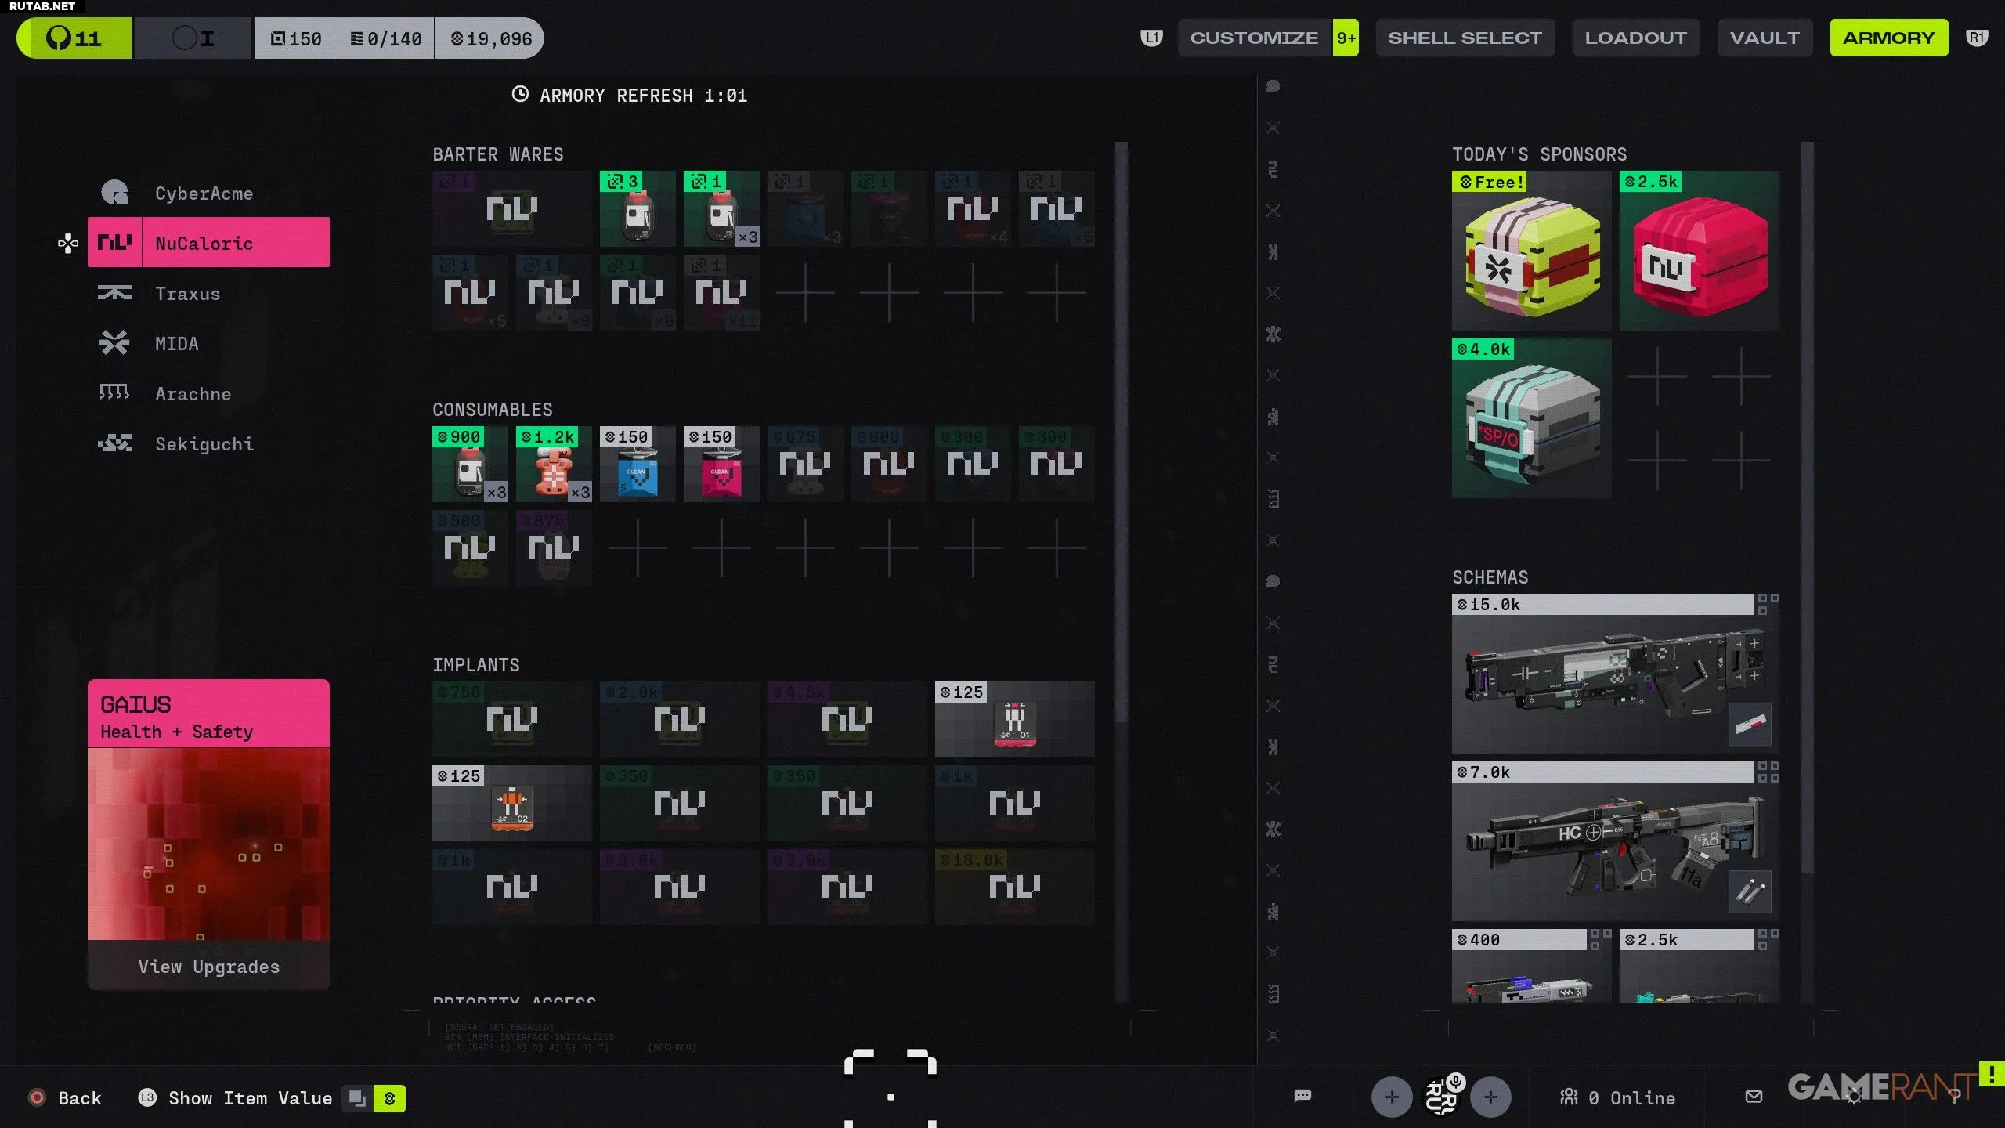
Task: Select the MIDA faction icon
Action: point(114,343)
